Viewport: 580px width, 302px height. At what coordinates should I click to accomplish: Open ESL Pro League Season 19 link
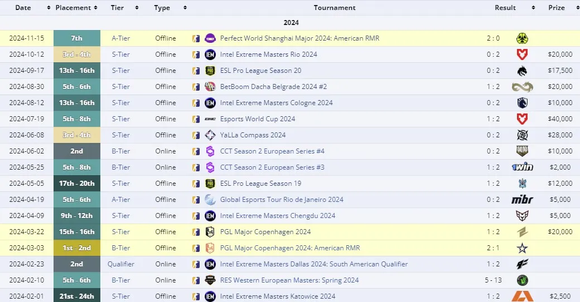(x=261, y=184)
